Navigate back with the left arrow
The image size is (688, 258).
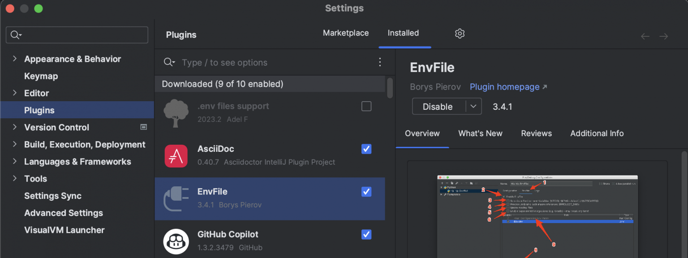pyautogui.click(x=645, y=36)
